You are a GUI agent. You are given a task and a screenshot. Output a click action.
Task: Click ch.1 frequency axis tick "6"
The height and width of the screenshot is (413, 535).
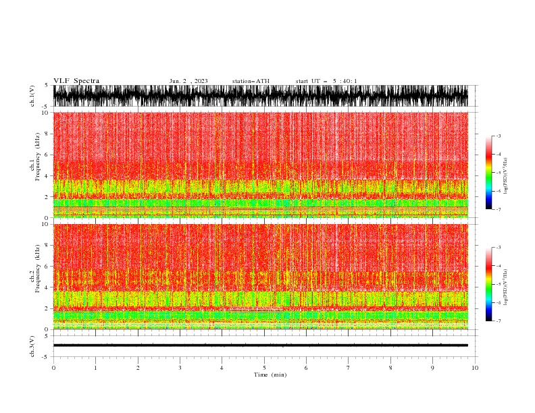47,155
